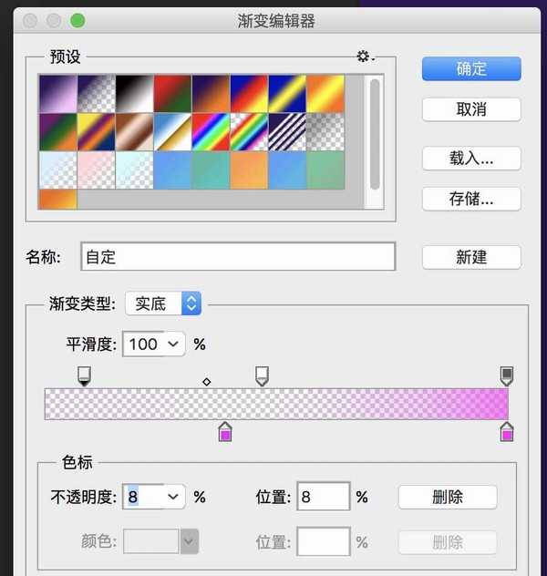Select the transparent rainbow gradient preset

tap(249, 132)
